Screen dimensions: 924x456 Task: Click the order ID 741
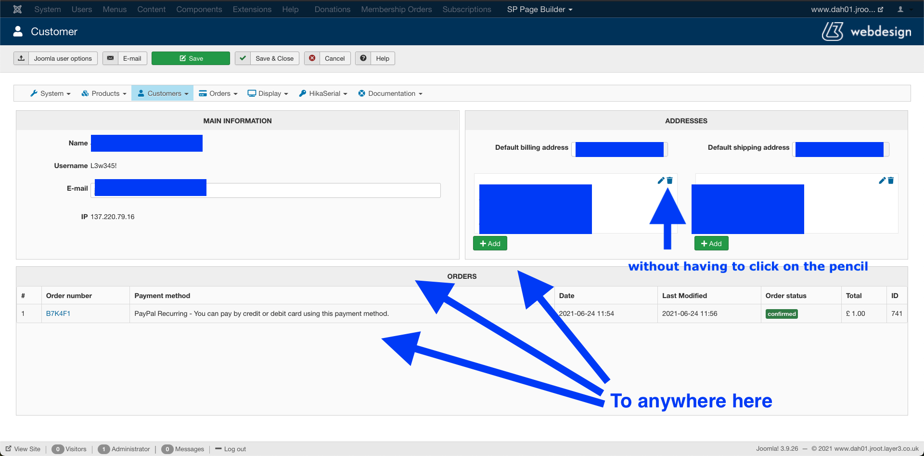897,313
